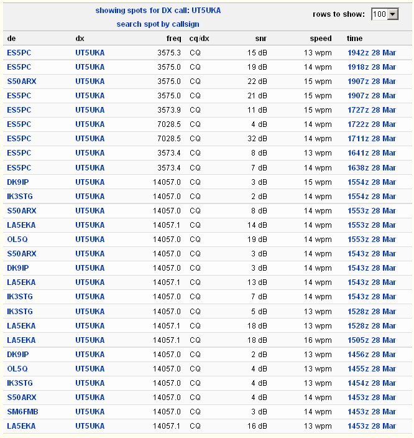Click the 1528z time link in IK3STG row
The height and width of the screenshot is (438, 414).
(x=372, y=312)
